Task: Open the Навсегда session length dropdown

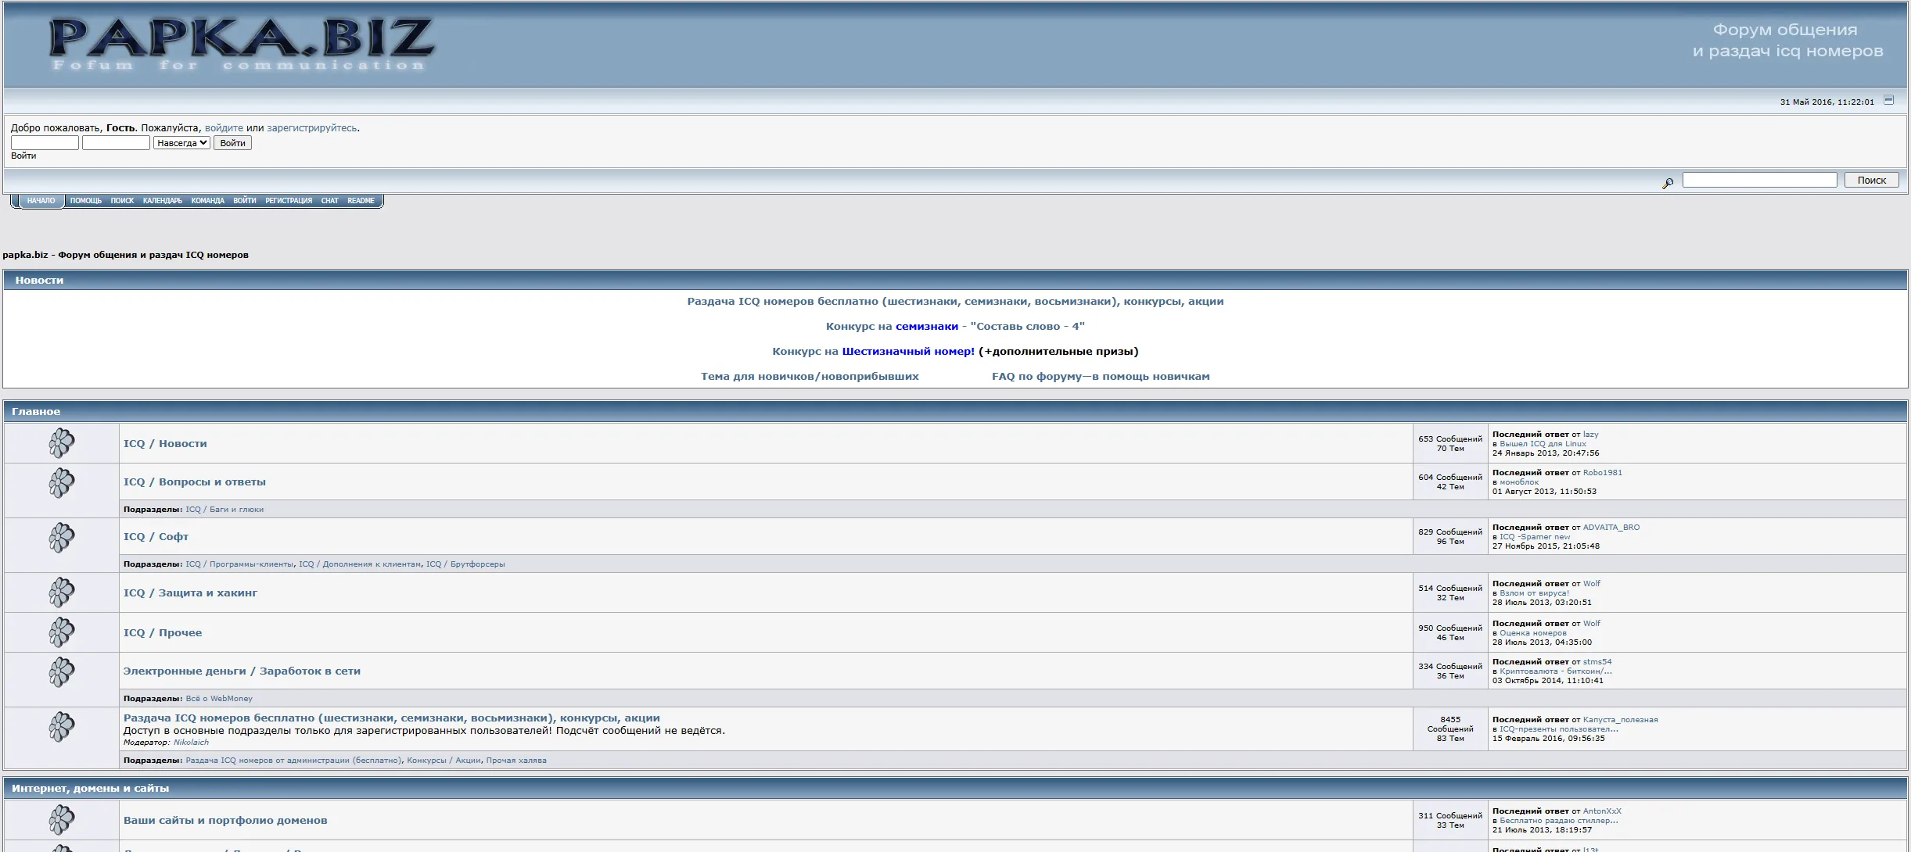Action: click(x=181, y=143)
